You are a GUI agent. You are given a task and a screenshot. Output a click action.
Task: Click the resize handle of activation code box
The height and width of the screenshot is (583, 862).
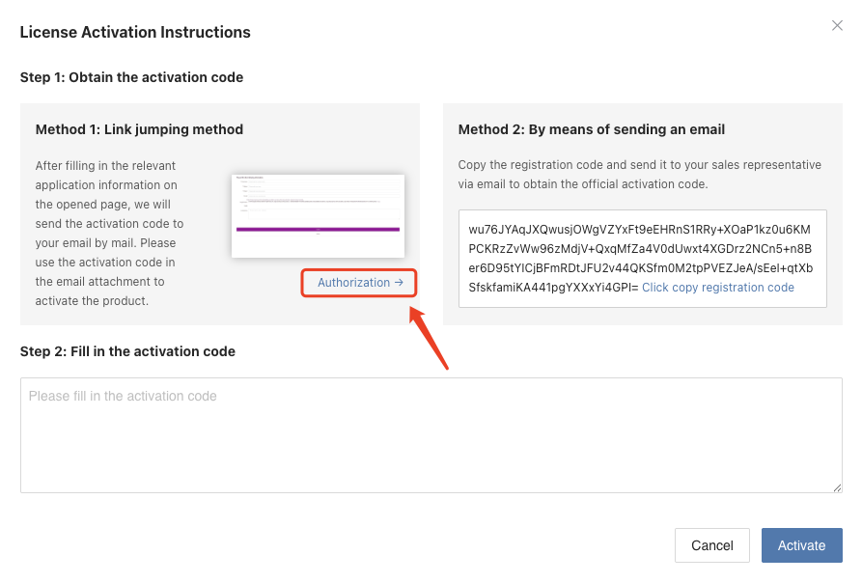(837, 487)
